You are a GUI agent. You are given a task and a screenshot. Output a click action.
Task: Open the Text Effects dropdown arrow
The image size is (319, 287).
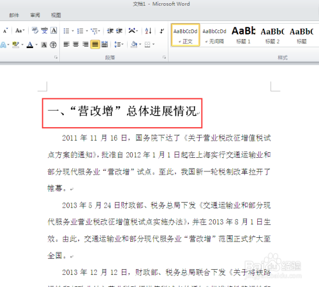click(x=8, y=45)
